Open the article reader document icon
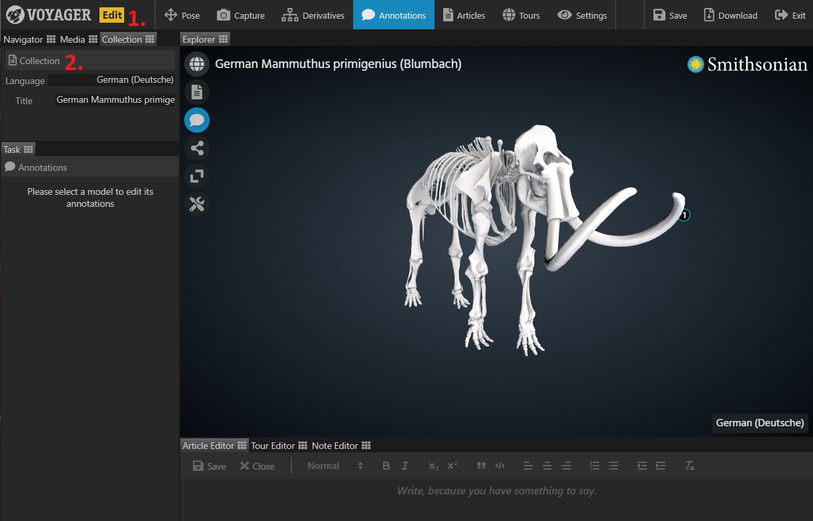 click(197, 92)
